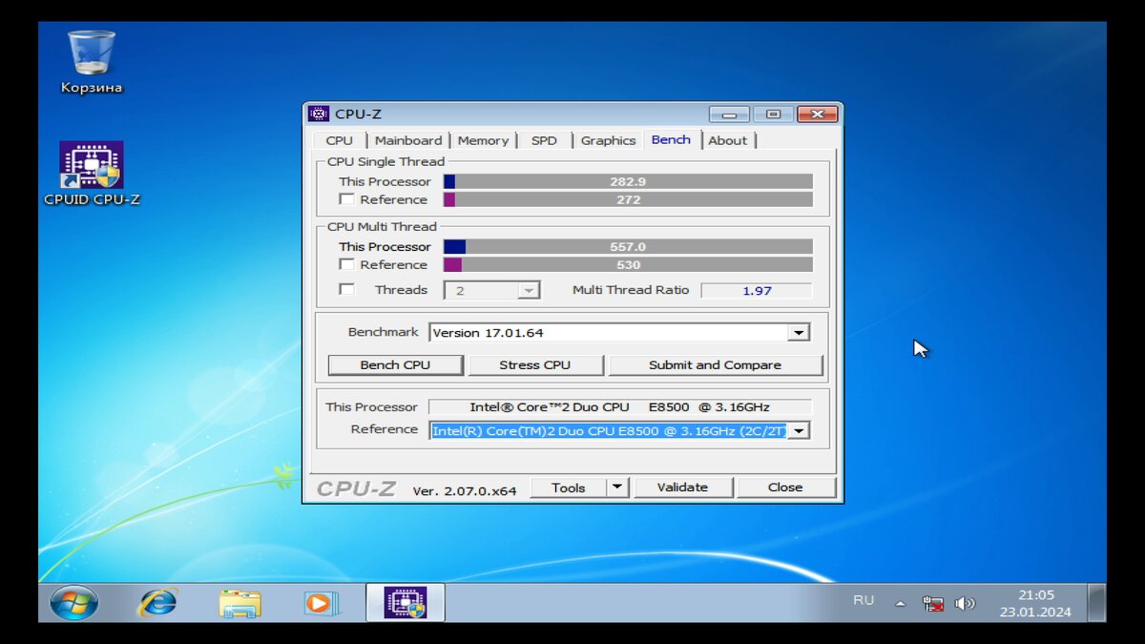Click multi thread score bar 557.0

(628, 246)
